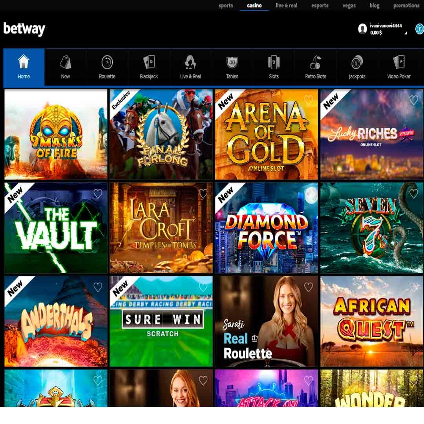This screenshot has width=424, height=424.
Task: Select the Blackjack cards icon
Action: (149, 62)
